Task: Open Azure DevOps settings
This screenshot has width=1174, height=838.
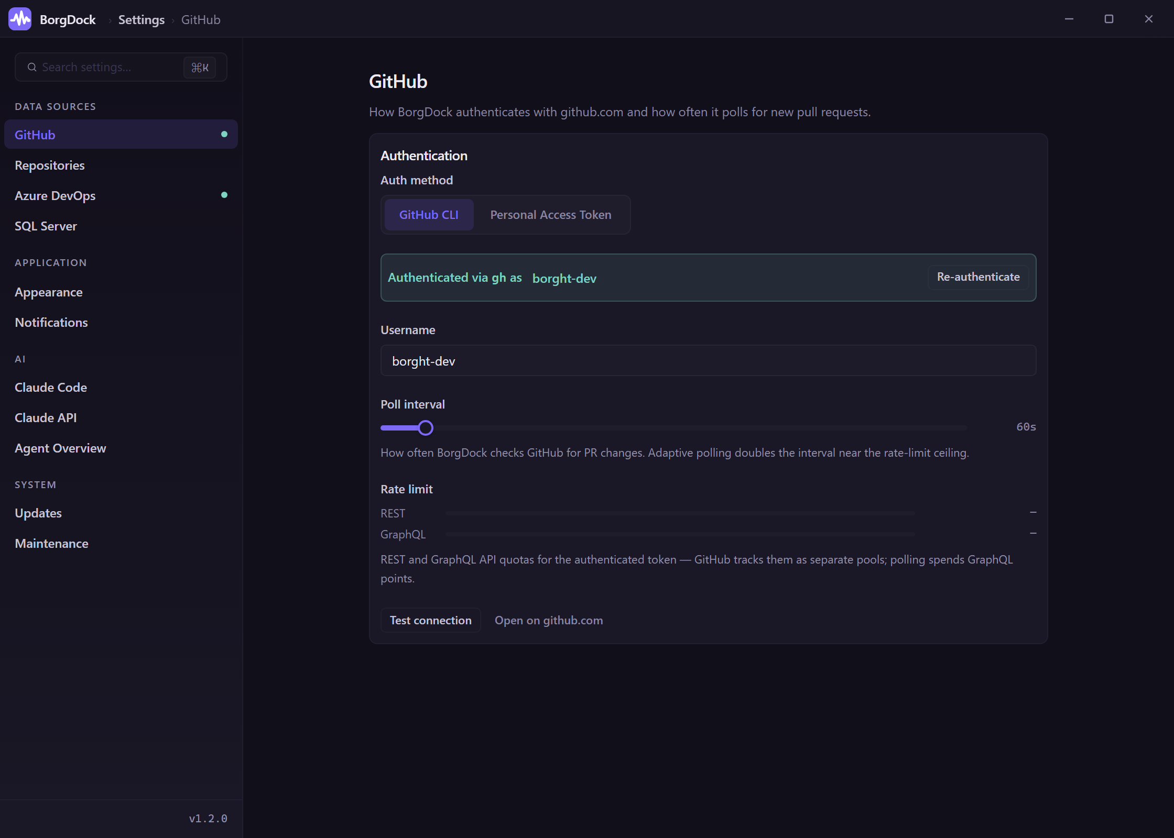Action: click(121, 195)
